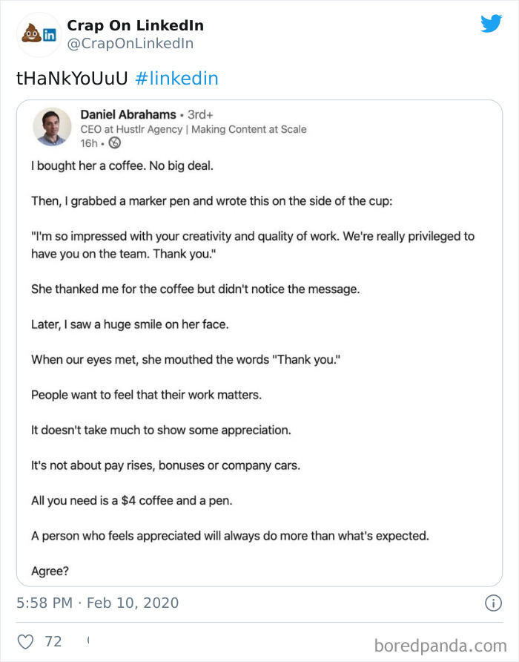Click the Twitter bird icon
519x662 pixels.
[x=492, y=24]
